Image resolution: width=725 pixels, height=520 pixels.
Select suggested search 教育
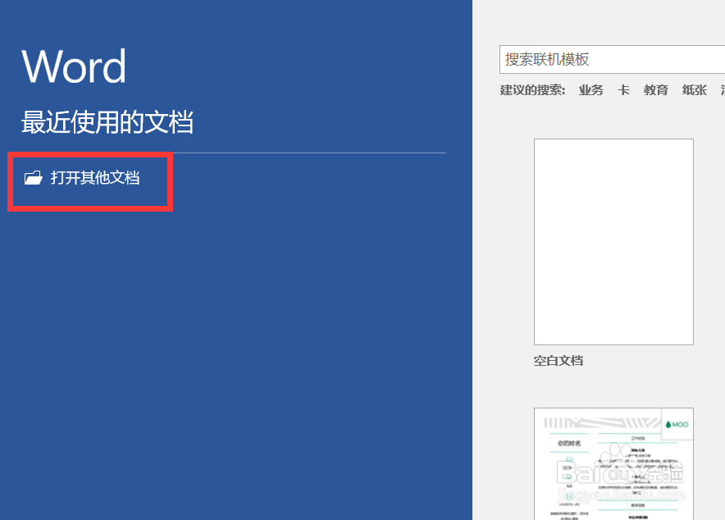[x=655, y=90]
